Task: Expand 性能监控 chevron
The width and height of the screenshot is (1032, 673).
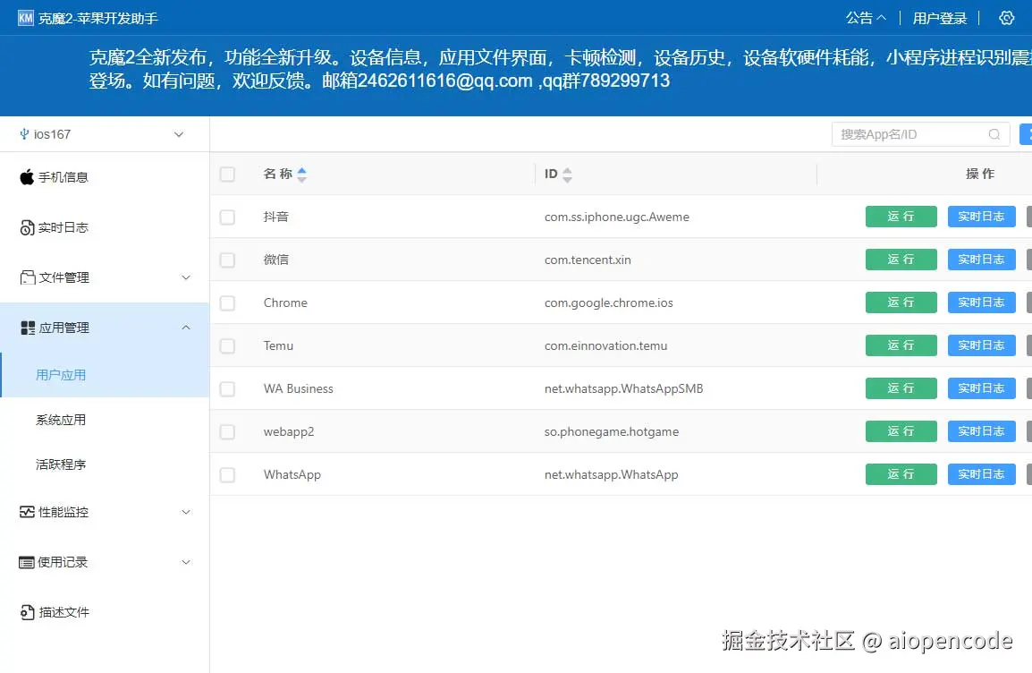Action: click(186, 512)
